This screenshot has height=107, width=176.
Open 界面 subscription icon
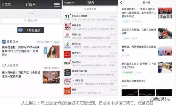pos(67,91)
